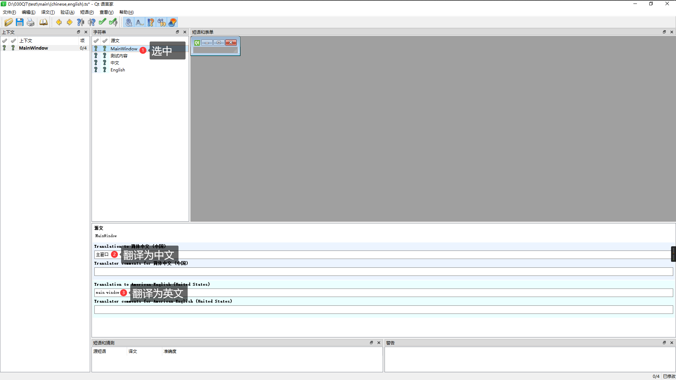Close the 短语和表单 panel
676x380 pixels.
pos(672,32)
